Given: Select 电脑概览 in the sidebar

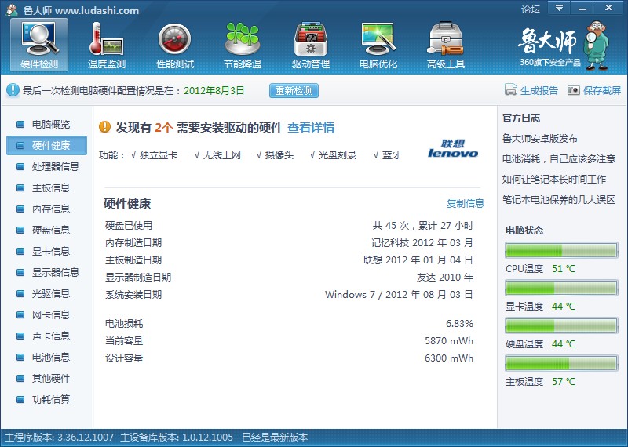Looking at the screenshot, I should (x=47, y=124).
